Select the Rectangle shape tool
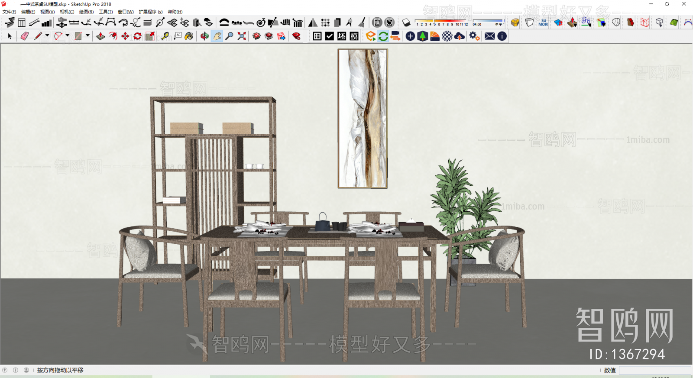This screenshot has width=693, height=378. click(x=78, y=36)
